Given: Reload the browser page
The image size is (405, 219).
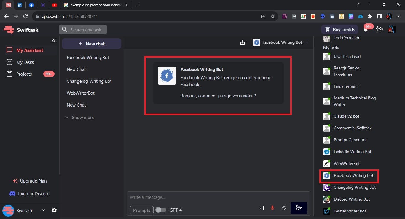Looking at the screenshot, I should pos(25,17).
